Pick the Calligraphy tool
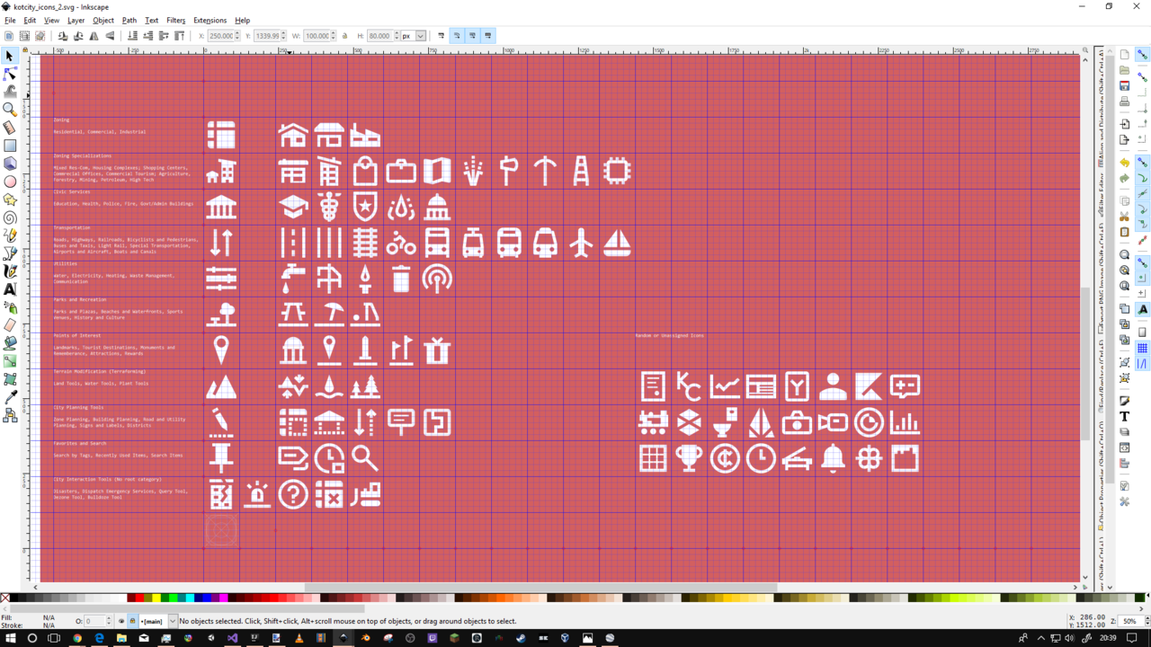 click(10, 271)
